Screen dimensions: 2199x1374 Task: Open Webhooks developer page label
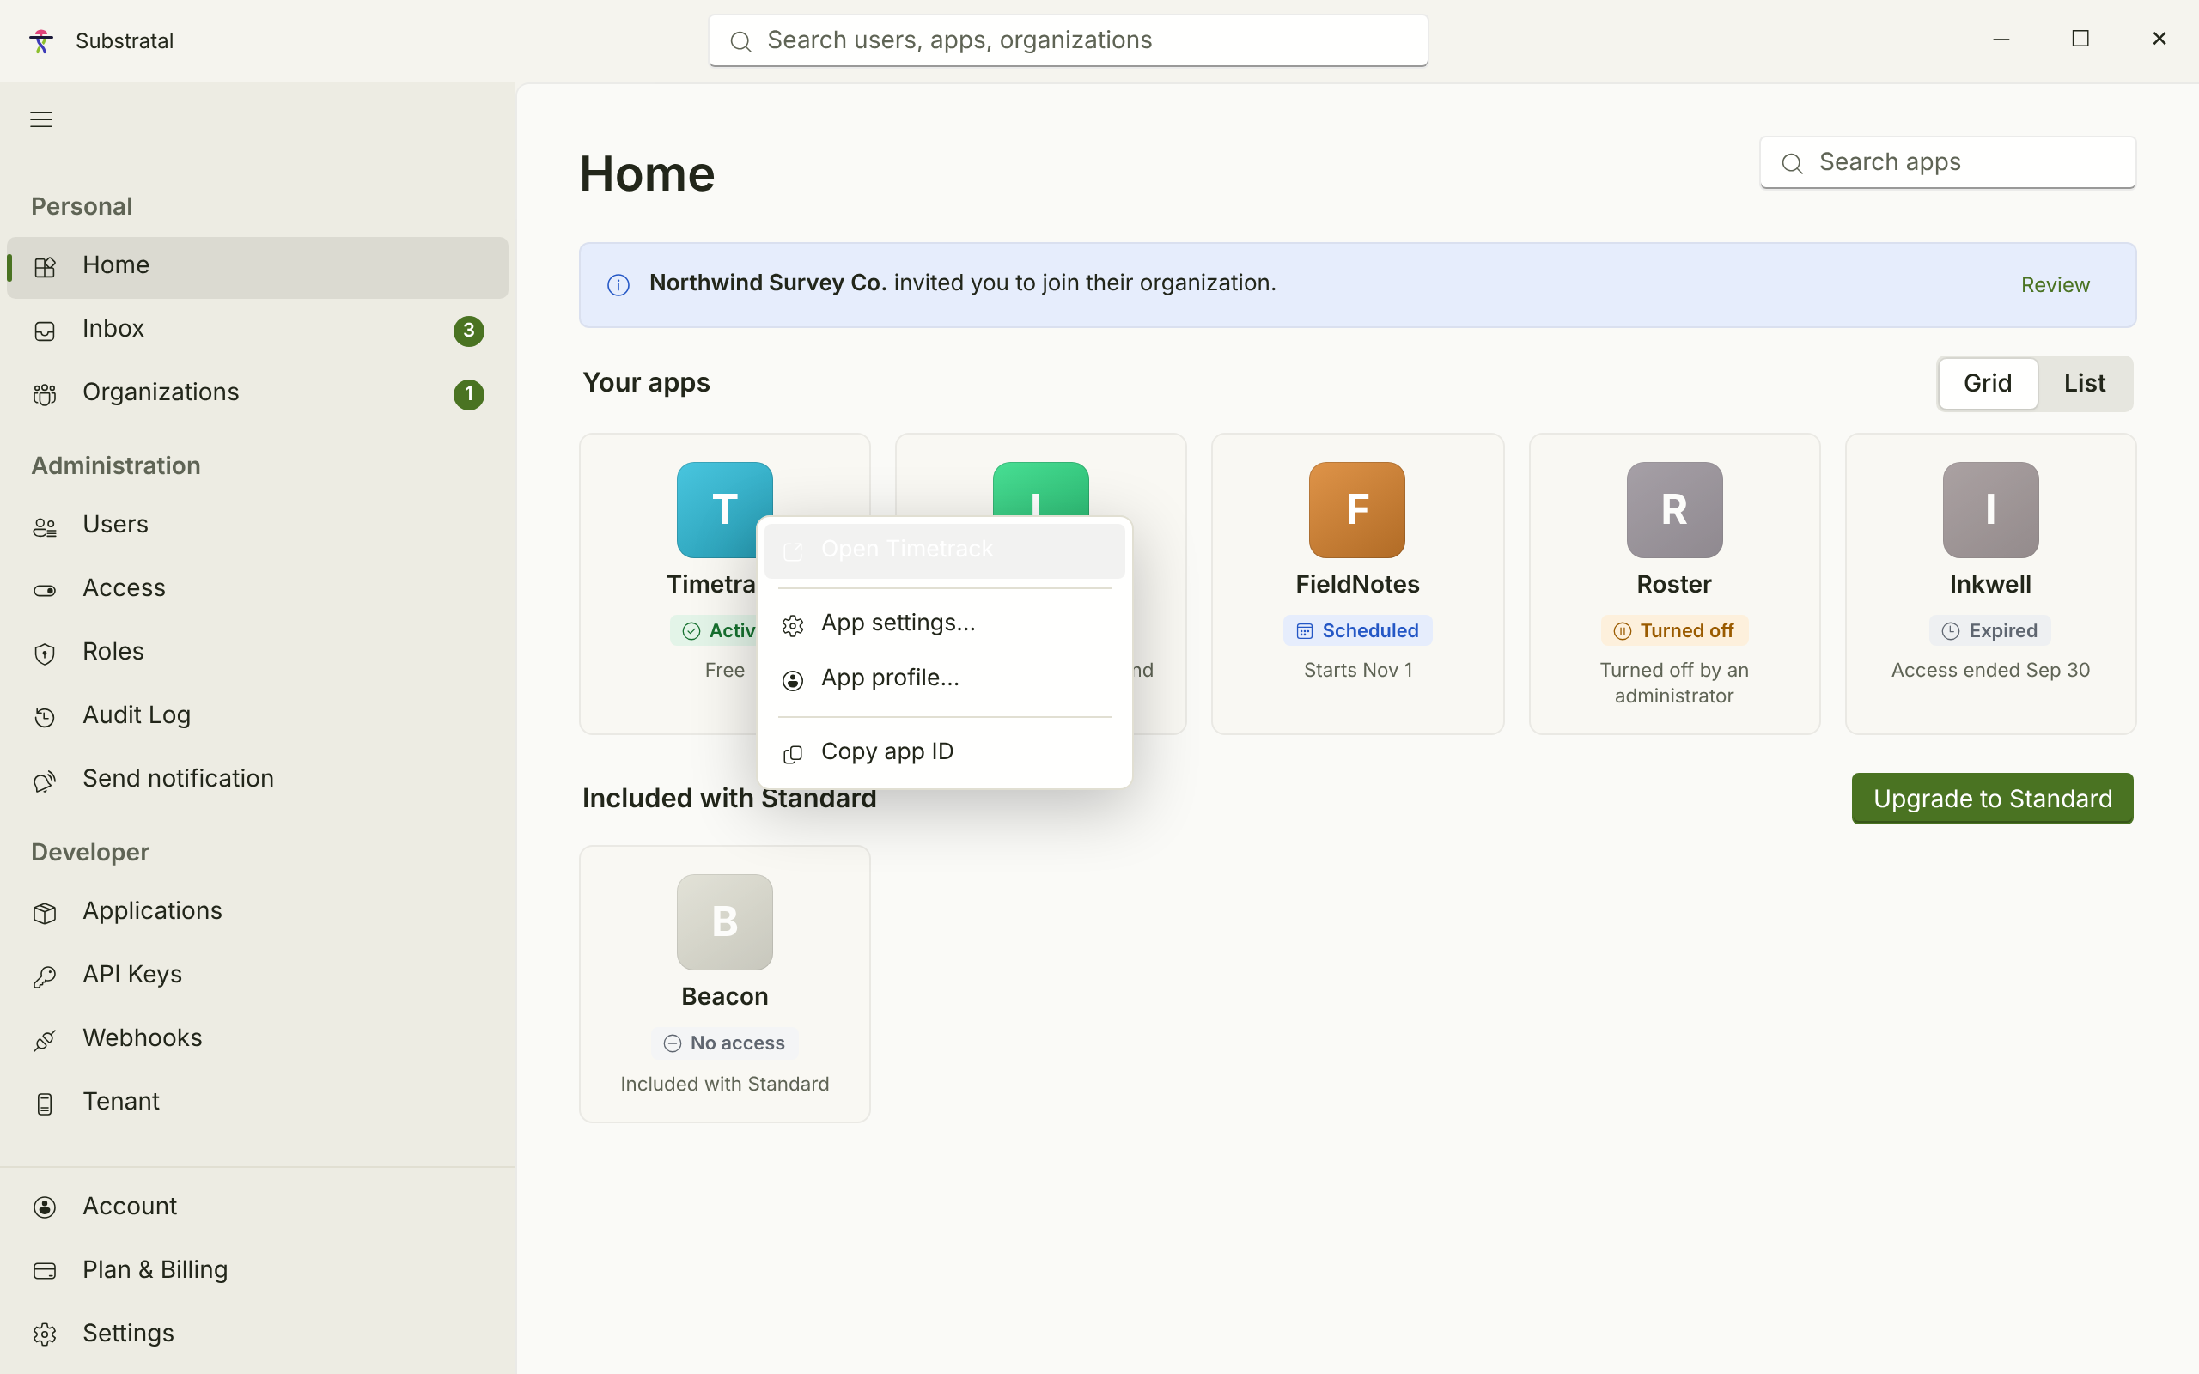click(x=143, y=1039)
